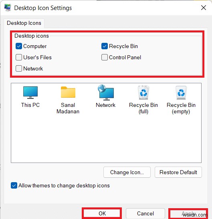Select the This PC icon

coord(30,92)
